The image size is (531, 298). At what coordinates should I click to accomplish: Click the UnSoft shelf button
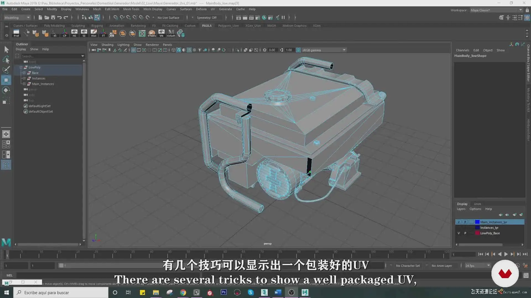[x=171, y=33]
